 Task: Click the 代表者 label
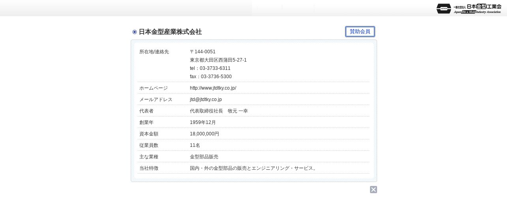[146, 111]
